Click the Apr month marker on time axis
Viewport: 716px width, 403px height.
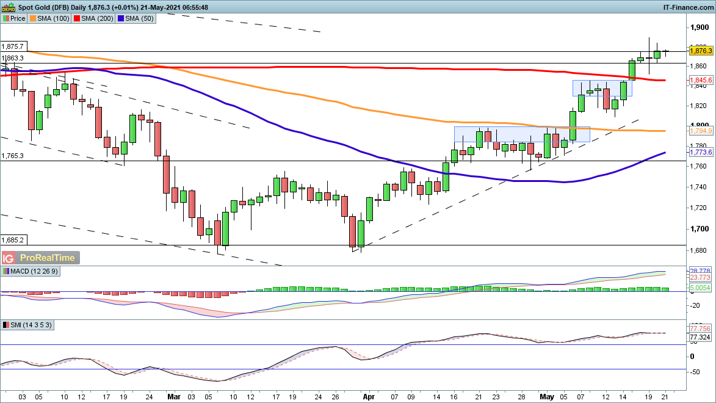368,396
